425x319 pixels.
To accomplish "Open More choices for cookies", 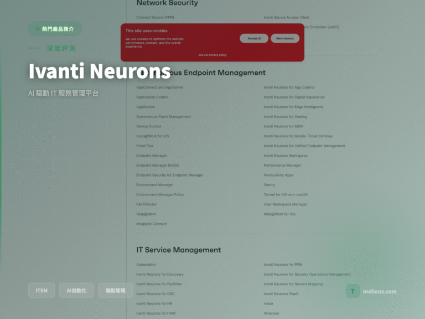I will point(285,38).
